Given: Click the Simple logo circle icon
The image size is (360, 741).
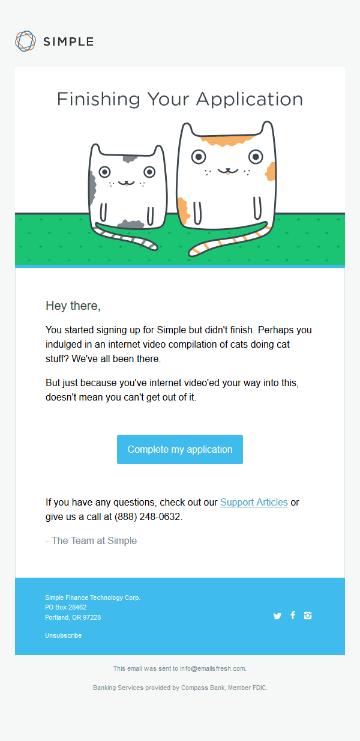Looking at the screenshot, I should click(x=26, y=41).
